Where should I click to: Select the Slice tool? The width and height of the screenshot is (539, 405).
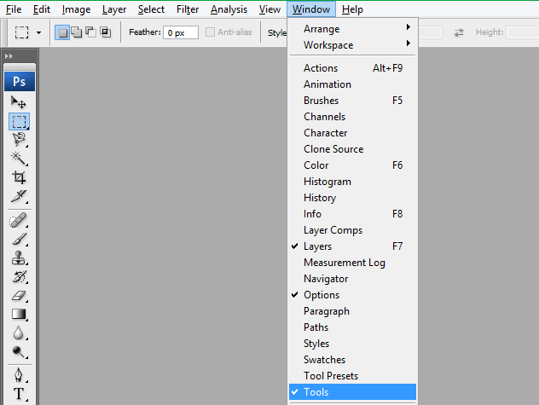tap(19, 196)
